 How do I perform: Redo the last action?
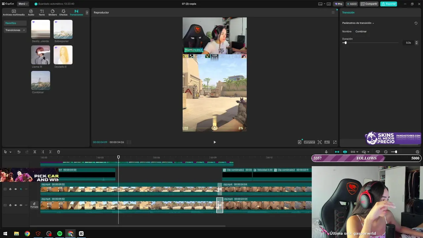coord(27,152)
